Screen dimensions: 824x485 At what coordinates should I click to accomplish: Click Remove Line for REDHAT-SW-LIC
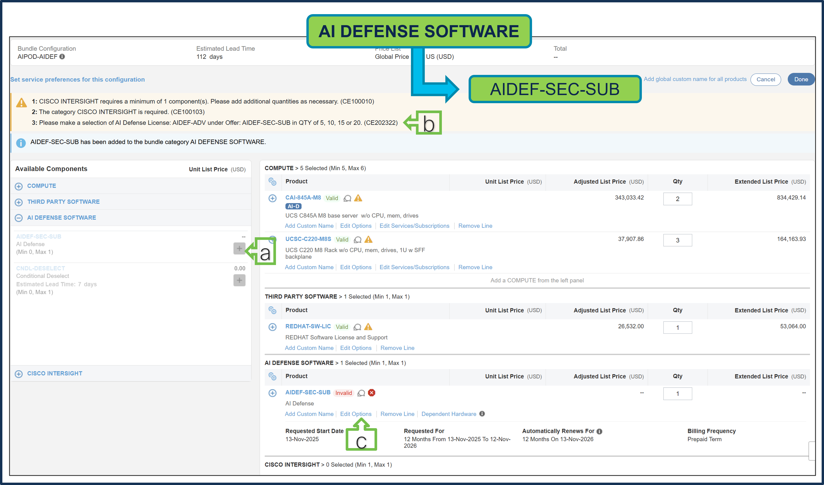(397, 348)
